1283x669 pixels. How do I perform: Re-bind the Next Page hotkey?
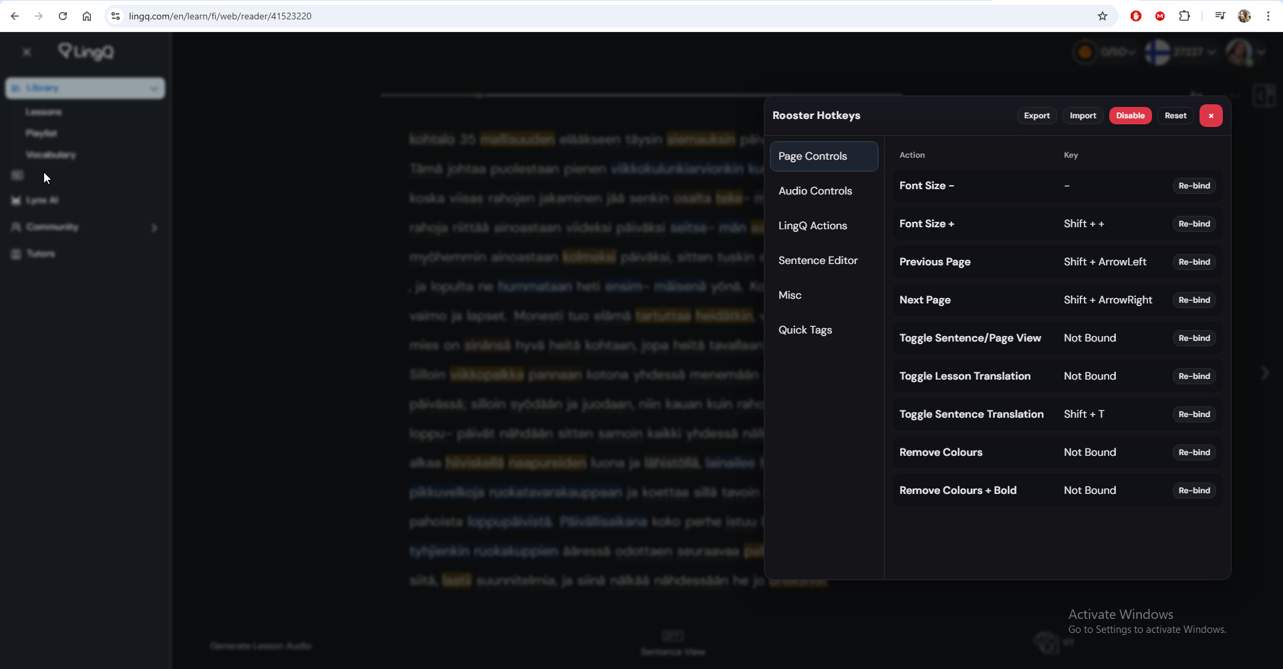tap(1193, 300)
